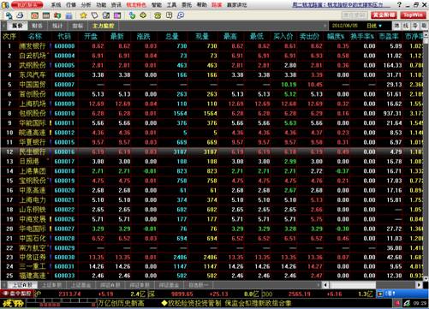The image size is (429, 309).
Task: Switch to the 主力监控 tab
Action: coord(104,26)
